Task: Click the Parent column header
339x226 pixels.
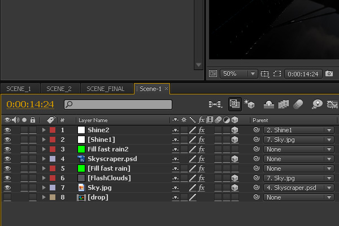Action: click(x=260, y=120)
